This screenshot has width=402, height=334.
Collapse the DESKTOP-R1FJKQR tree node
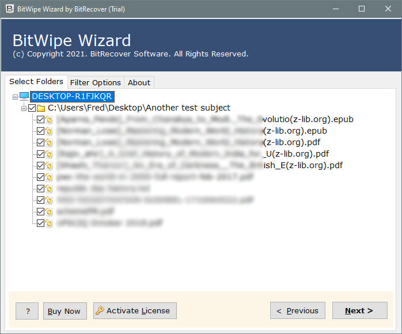15,97
